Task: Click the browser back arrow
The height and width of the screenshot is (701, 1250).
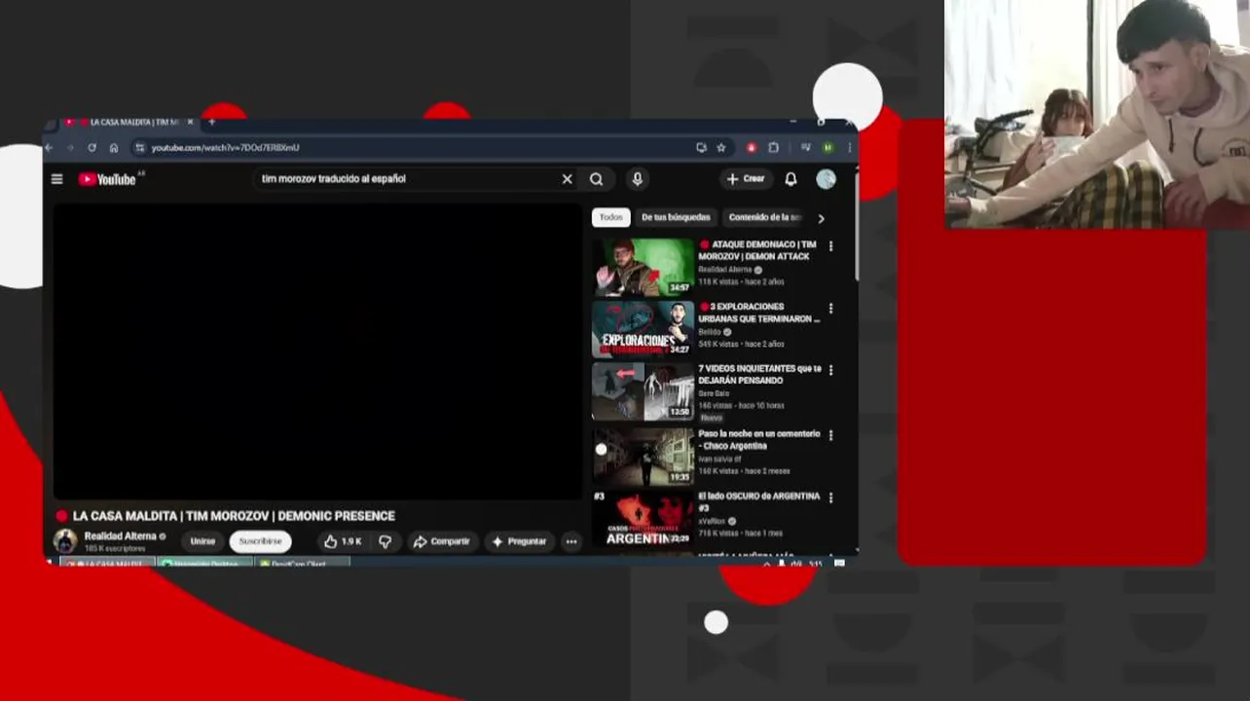Action: 50,148
